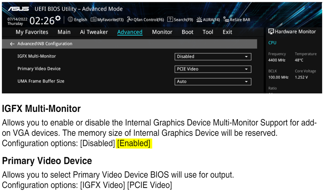The width and height of the screenshot is (324, 192).
Task: Switch to the Ai Tweaker tab
Action: click(94, 32)
